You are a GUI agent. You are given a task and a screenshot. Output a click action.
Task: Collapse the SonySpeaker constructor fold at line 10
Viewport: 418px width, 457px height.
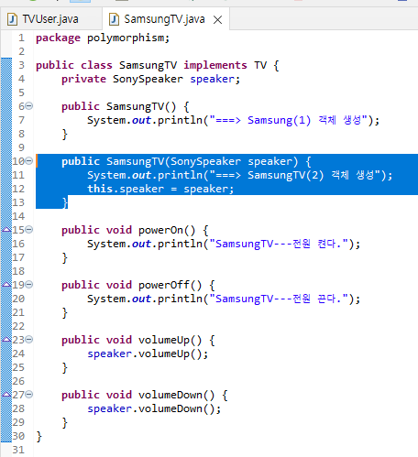[x=29, y=161]
